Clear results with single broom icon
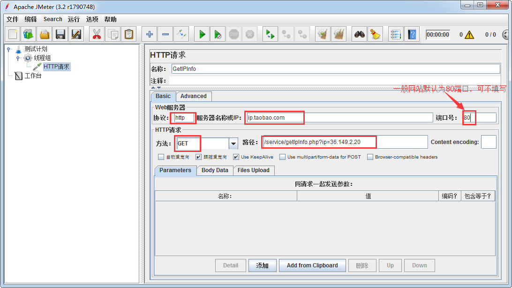This screenshot has width=512, height=288. 323,34
